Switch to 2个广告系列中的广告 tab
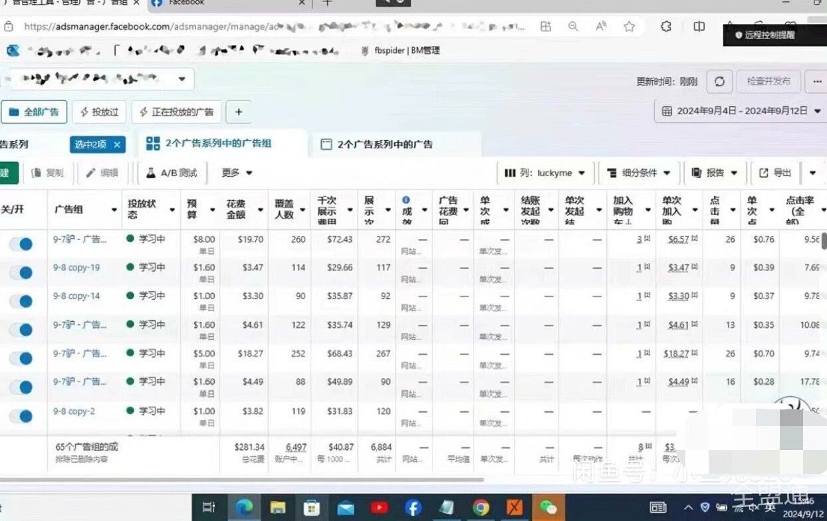 pyautogui.click(x=377, y=144)
